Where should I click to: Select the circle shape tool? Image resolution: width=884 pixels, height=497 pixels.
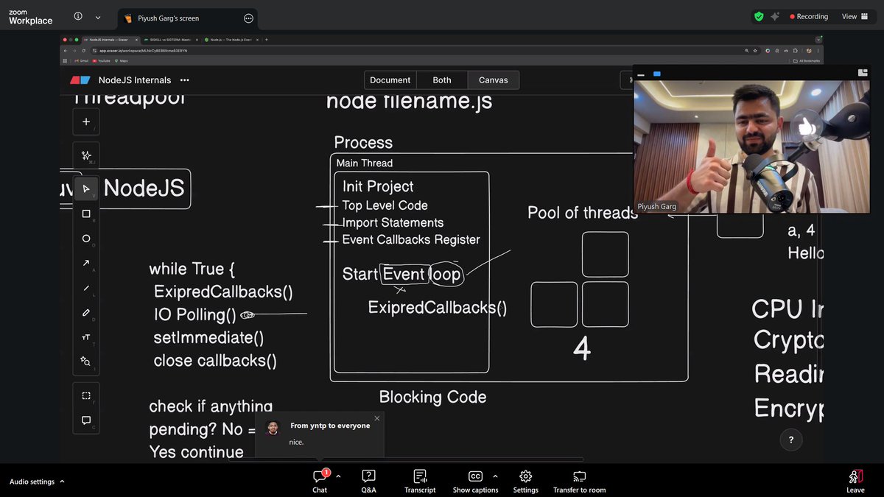(x=86, y=239)
